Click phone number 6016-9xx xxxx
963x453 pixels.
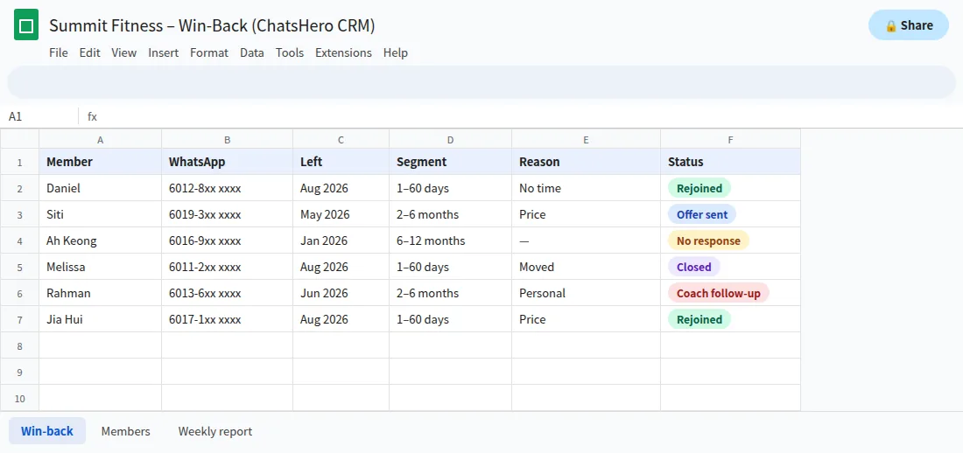tap(228, 240)
